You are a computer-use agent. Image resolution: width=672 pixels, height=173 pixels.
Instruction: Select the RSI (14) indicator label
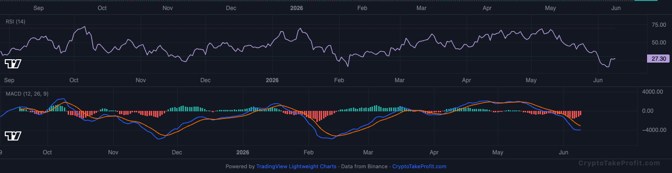[x=15, y=22]
